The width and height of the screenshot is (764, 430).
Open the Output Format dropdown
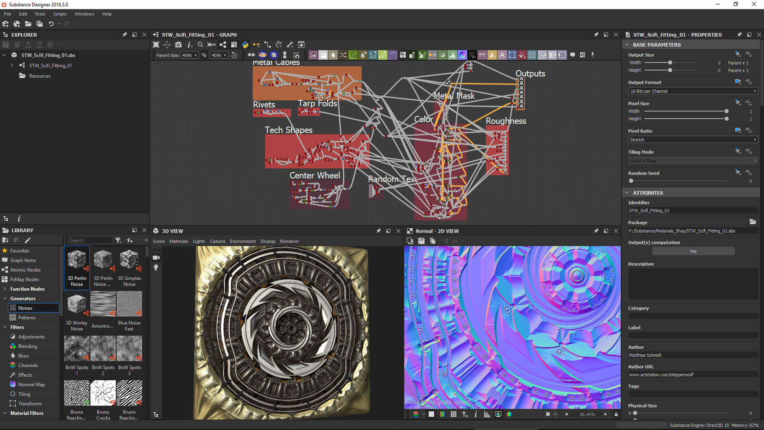[692, 91]
